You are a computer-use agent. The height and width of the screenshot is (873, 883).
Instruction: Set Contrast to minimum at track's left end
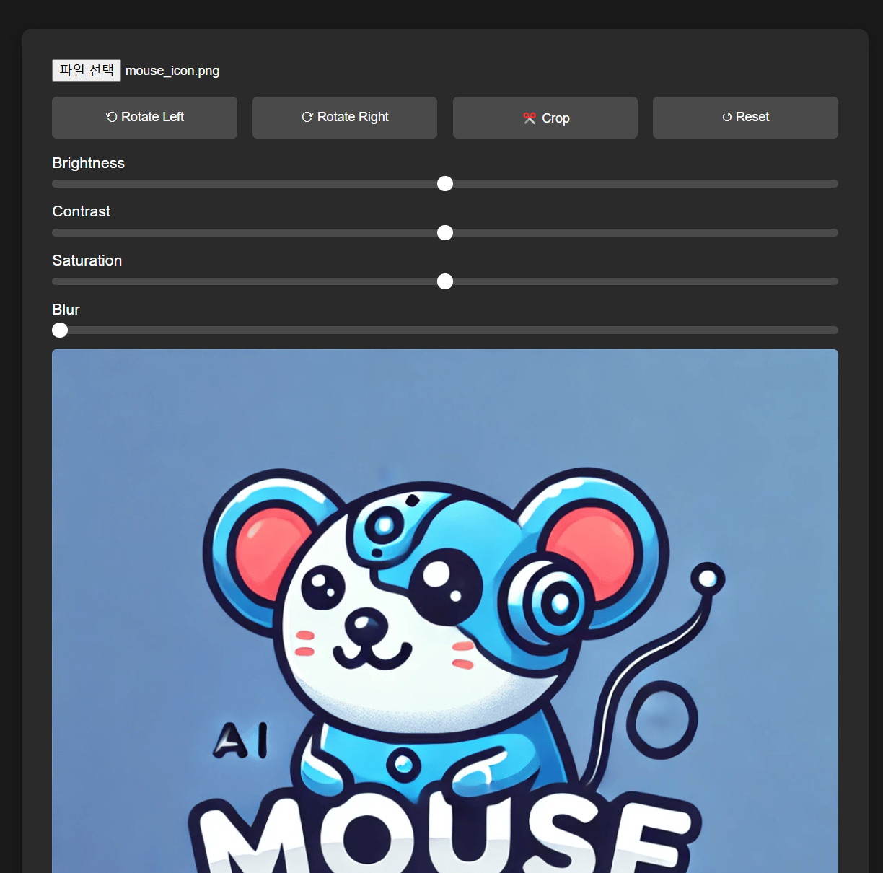56,233
